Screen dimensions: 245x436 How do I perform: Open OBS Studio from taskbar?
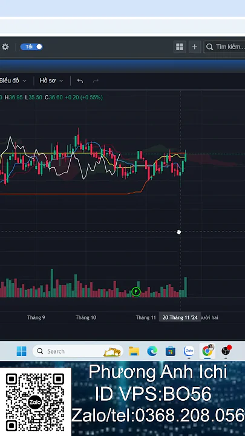(226, 351)
